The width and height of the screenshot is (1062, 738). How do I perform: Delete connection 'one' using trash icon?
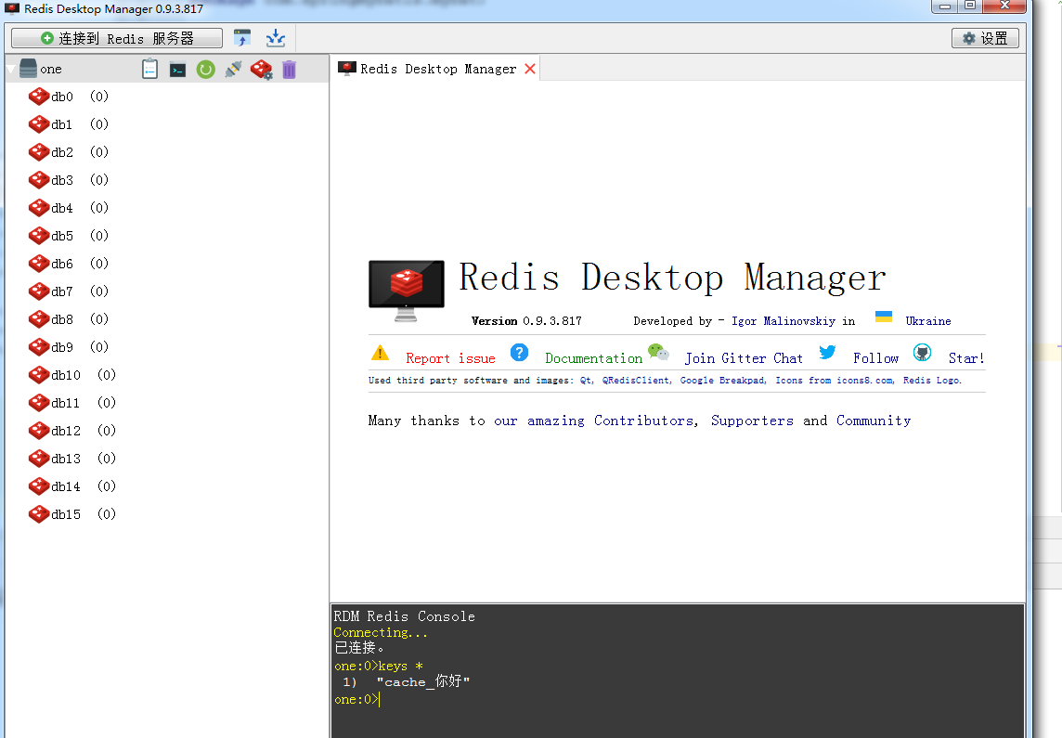click(x=290, y=70)
